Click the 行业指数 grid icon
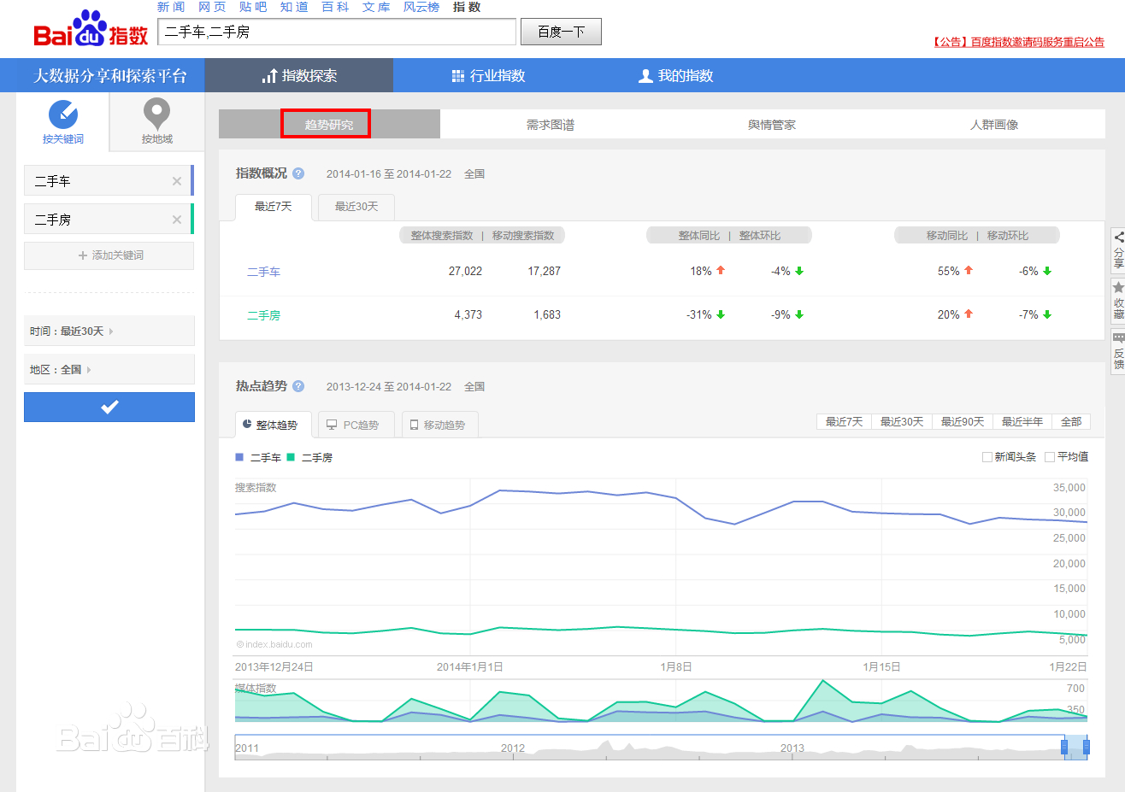Viewport: 1125px width, 792px height. (458, 76)
